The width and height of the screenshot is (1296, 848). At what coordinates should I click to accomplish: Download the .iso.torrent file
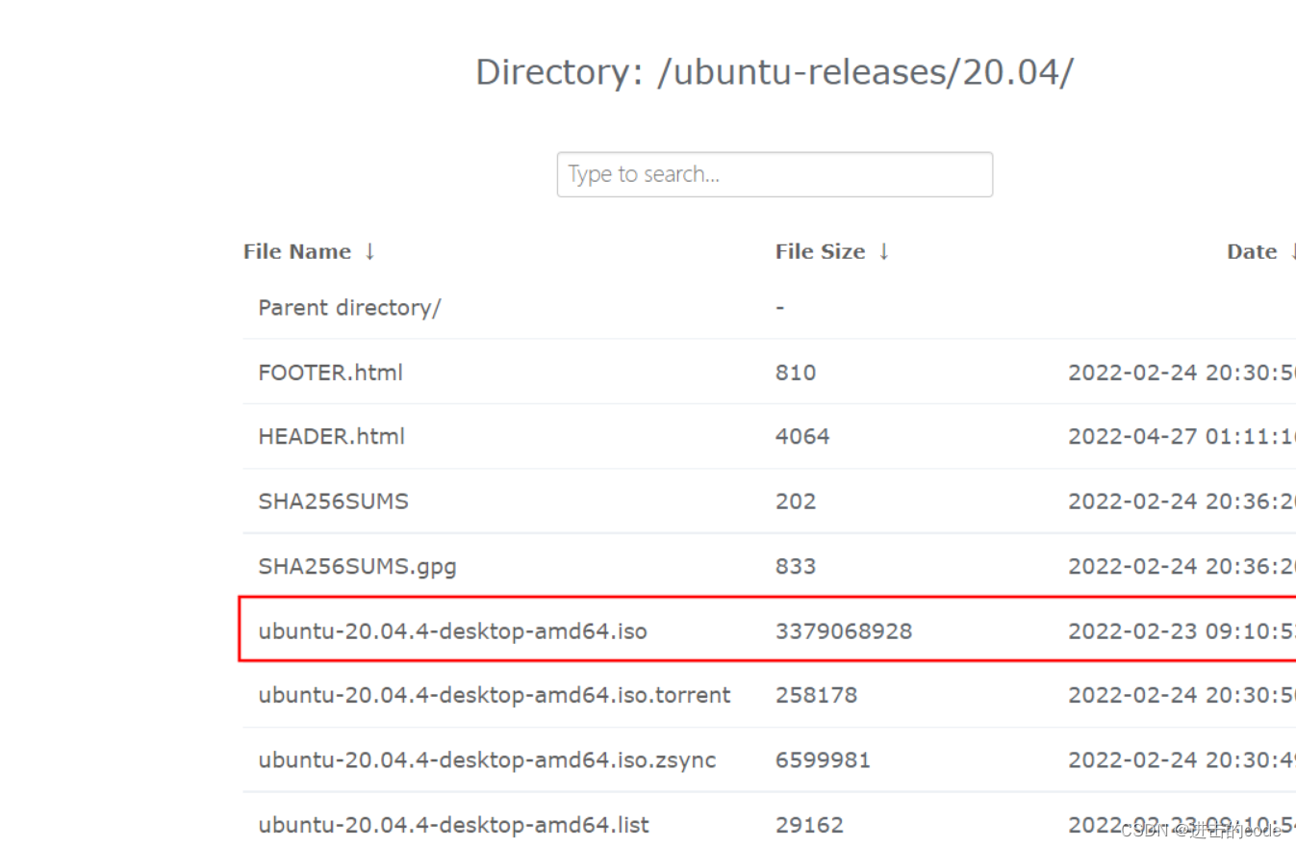pos(495,695)
